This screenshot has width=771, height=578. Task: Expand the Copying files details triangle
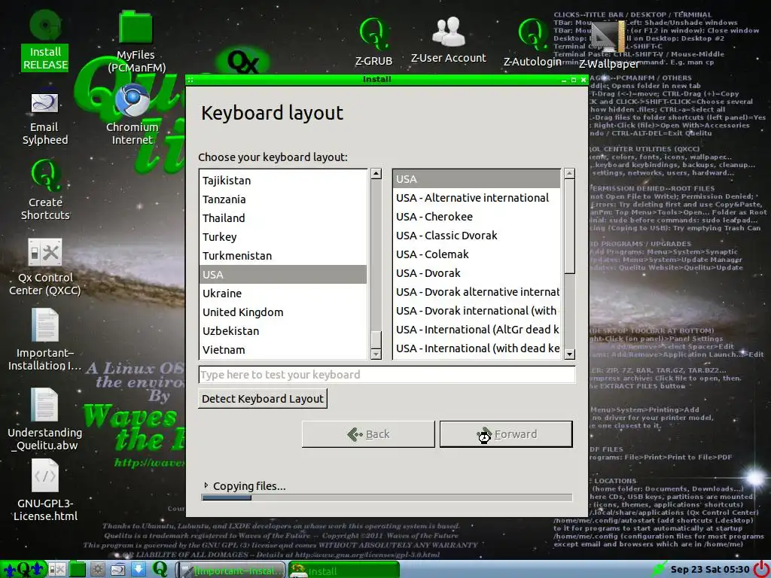[206, 485]
